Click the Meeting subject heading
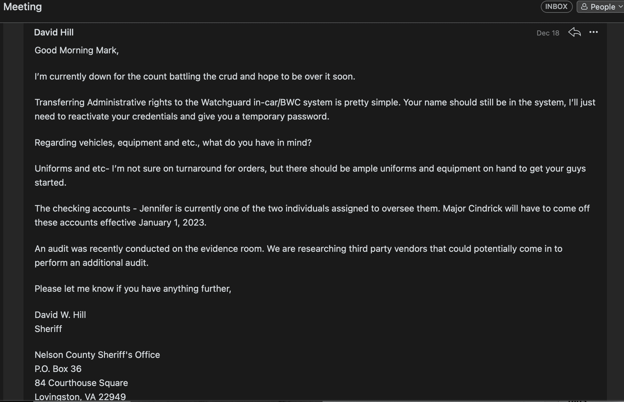This screenshot has height=402, width=624. click(x=22, y=7)
